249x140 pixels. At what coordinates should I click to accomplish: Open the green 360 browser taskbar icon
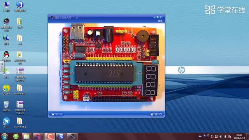16,136
